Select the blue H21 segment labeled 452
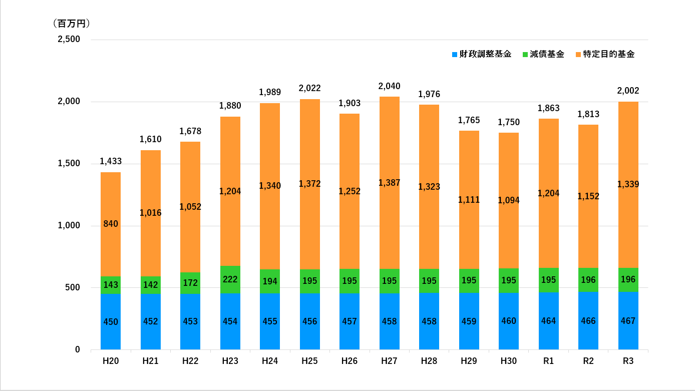Screen dimensions: 695x391 click(x=151, y=321)
